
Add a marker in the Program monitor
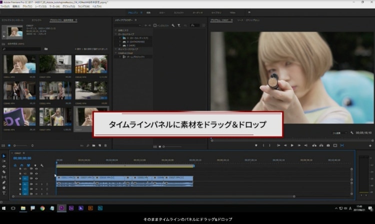point(256,145)
